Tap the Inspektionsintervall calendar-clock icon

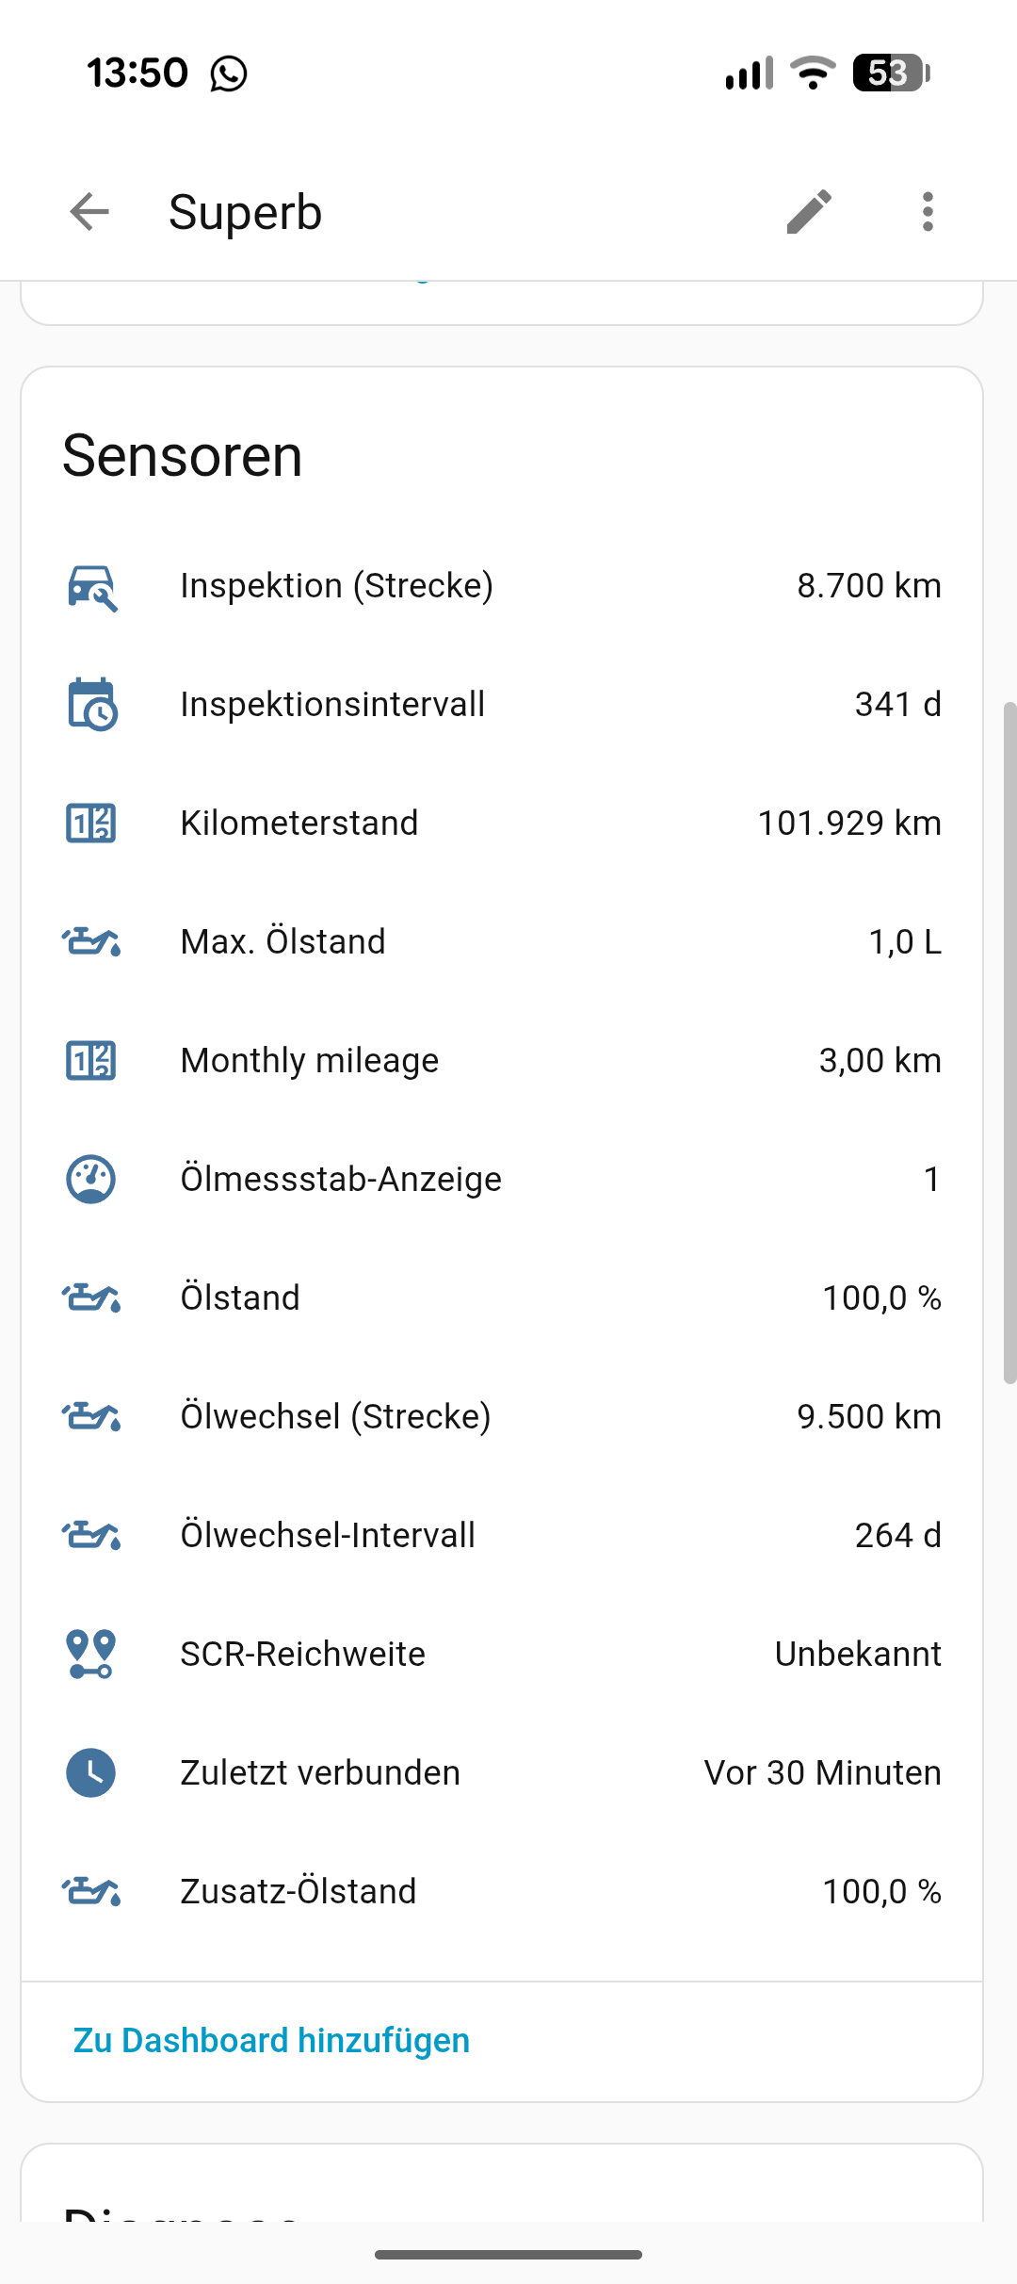click(91, 705)
